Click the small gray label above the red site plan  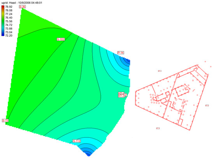coord(160,71)
